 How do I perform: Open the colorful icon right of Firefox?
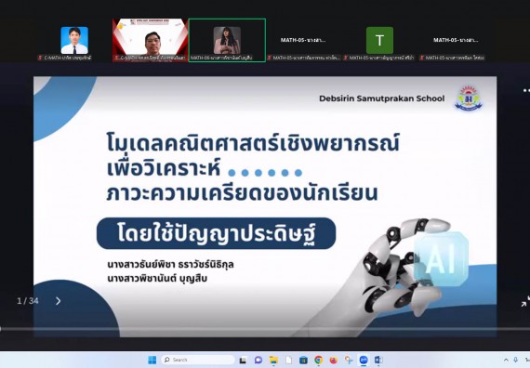pyautogui.click(x=349, y=361)
